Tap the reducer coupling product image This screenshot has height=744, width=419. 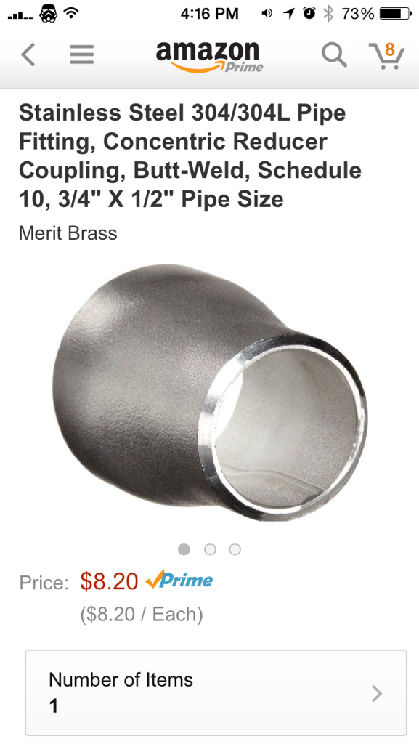click(x=209, y=392)
